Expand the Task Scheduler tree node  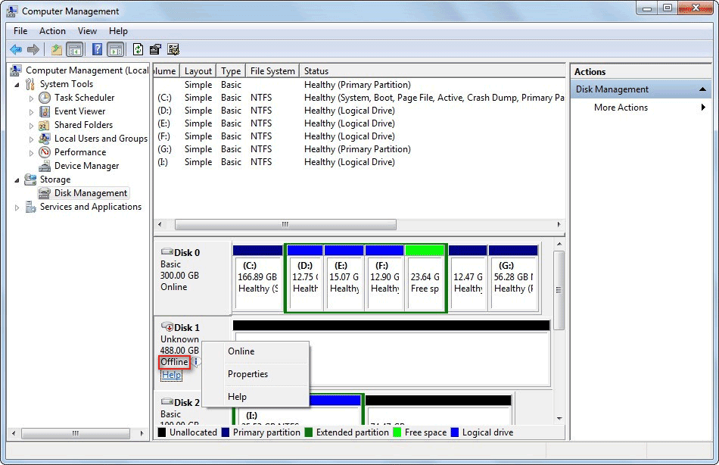pos(32,98)
